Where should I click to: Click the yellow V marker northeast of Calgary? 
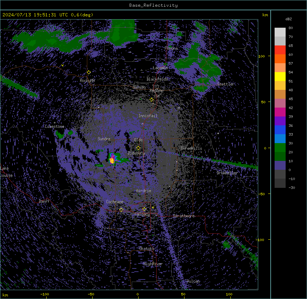153,207
